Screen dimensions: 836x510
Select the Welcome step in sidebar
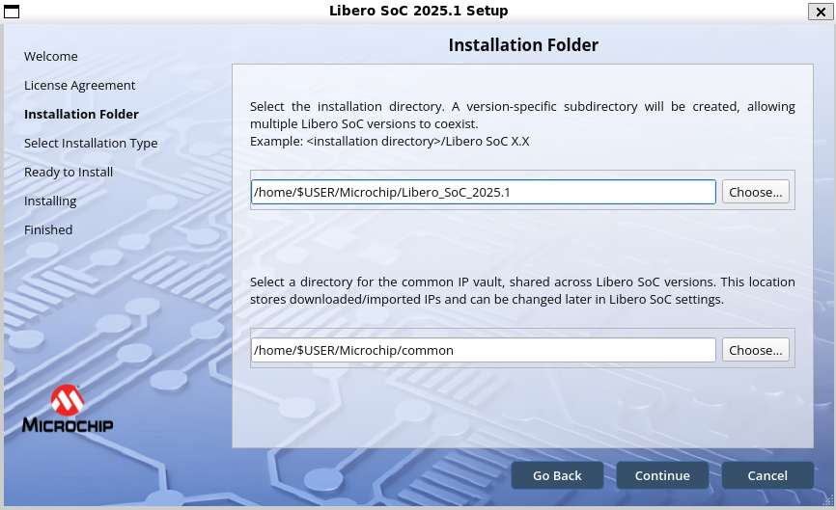(50, 57)
